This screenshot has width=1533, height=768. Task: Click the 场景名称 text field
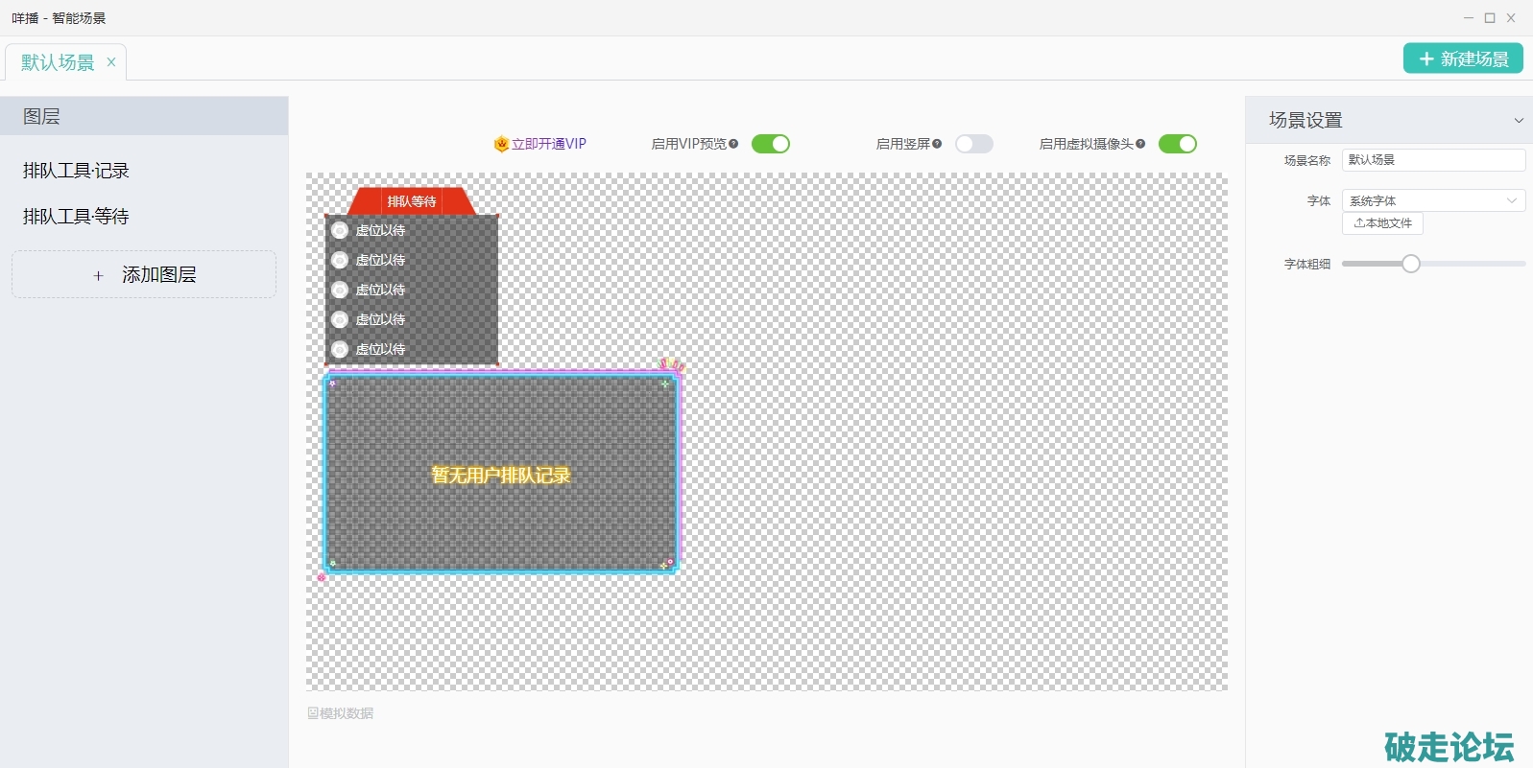tap(1432, 160)
